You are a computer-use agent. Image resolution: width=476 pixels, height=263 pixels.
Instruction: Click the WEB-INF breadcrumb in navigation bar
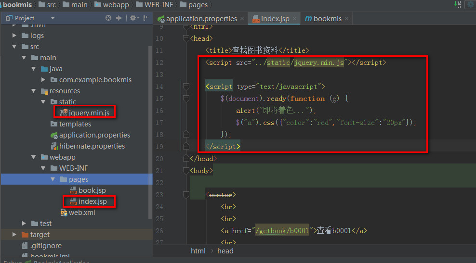(x=155, y=4)
